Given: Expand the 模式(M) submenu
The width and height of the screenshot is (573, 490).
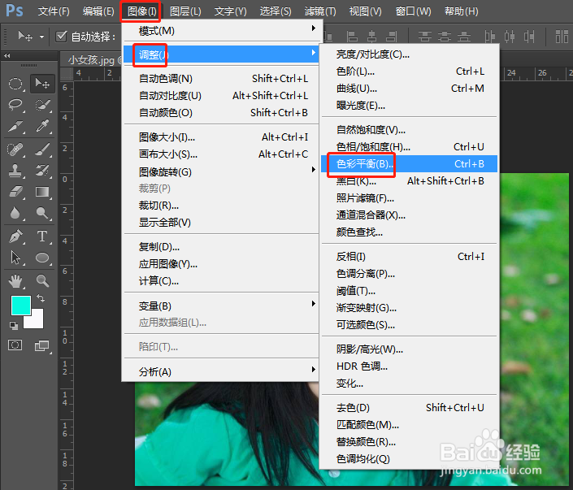Looking at the screenshot, I should coord(222,31).
